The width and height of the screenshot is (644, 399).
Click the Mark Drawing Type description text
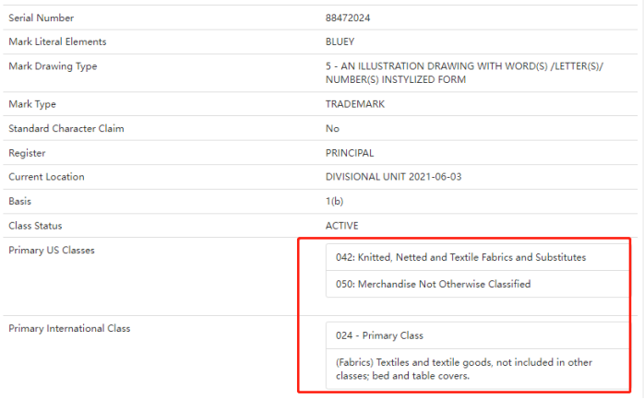[464, 73]
